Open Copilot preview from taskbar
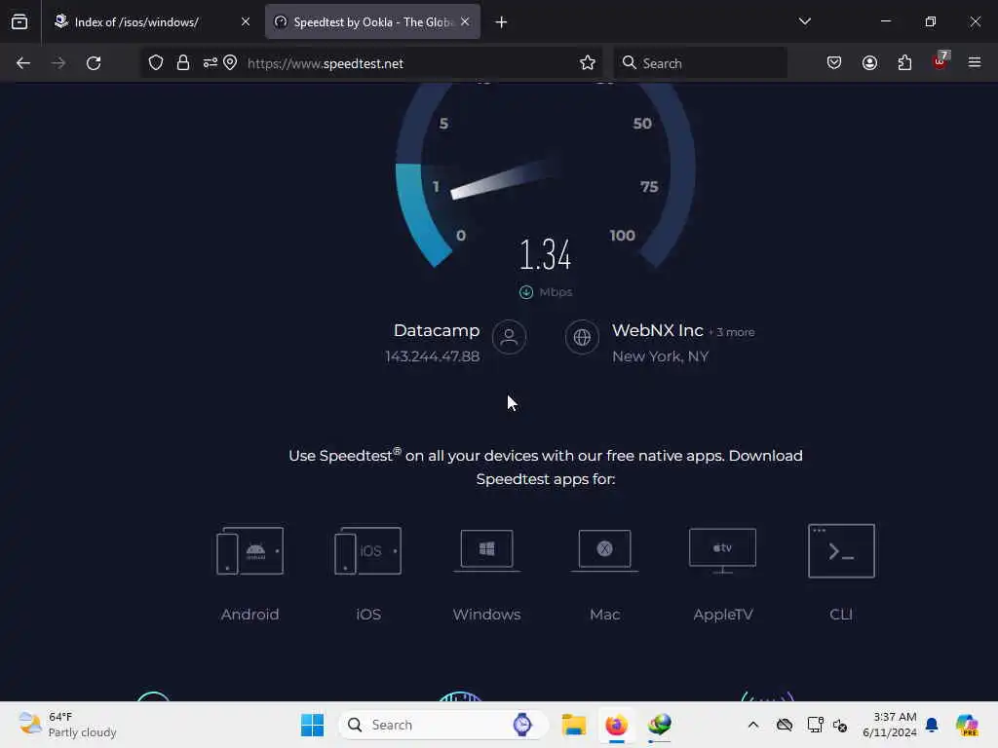 pos(967,725)
